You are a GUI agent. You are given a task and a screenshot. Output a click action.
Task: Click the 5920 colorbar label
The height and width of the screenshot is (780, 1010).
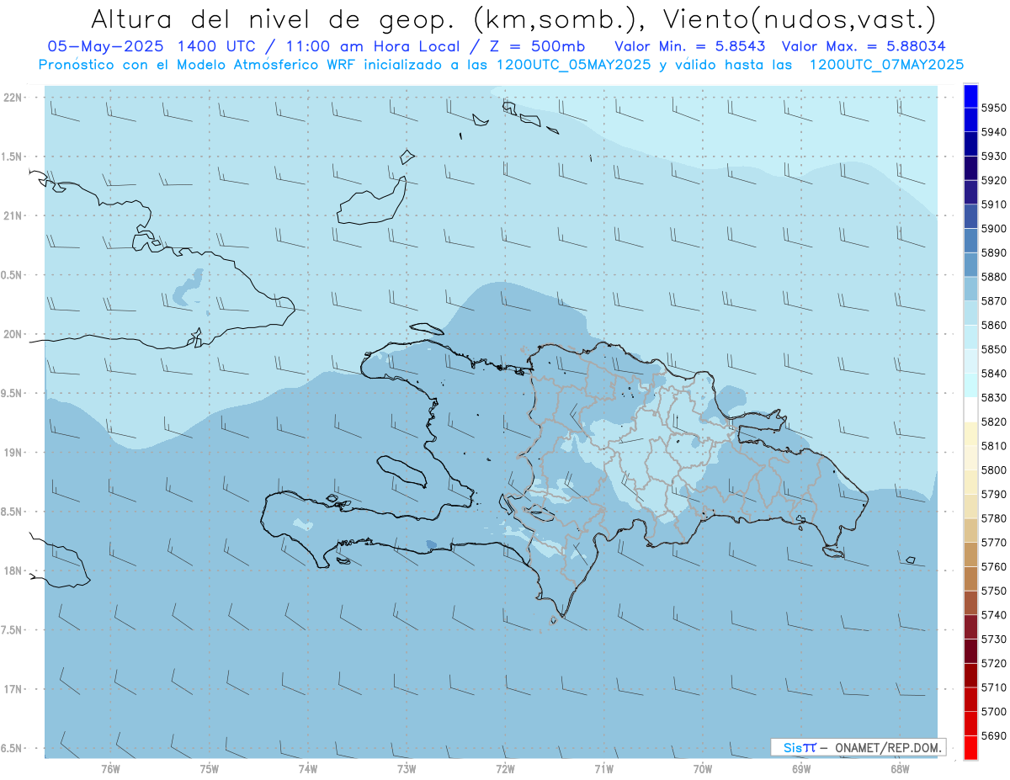coord(994,180)
